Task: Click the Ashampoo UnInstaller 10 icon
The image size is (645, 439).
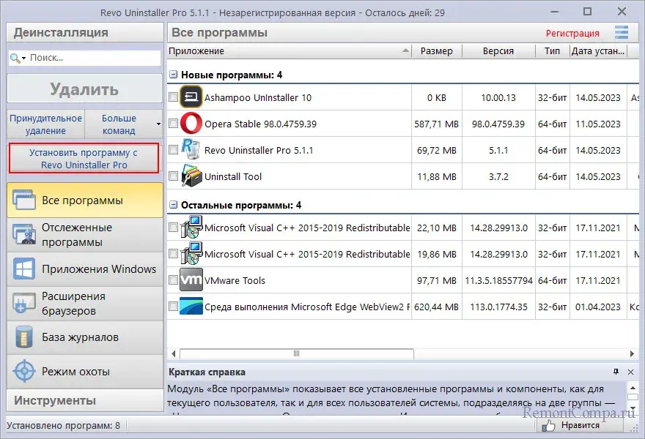Action: [191, 97]
